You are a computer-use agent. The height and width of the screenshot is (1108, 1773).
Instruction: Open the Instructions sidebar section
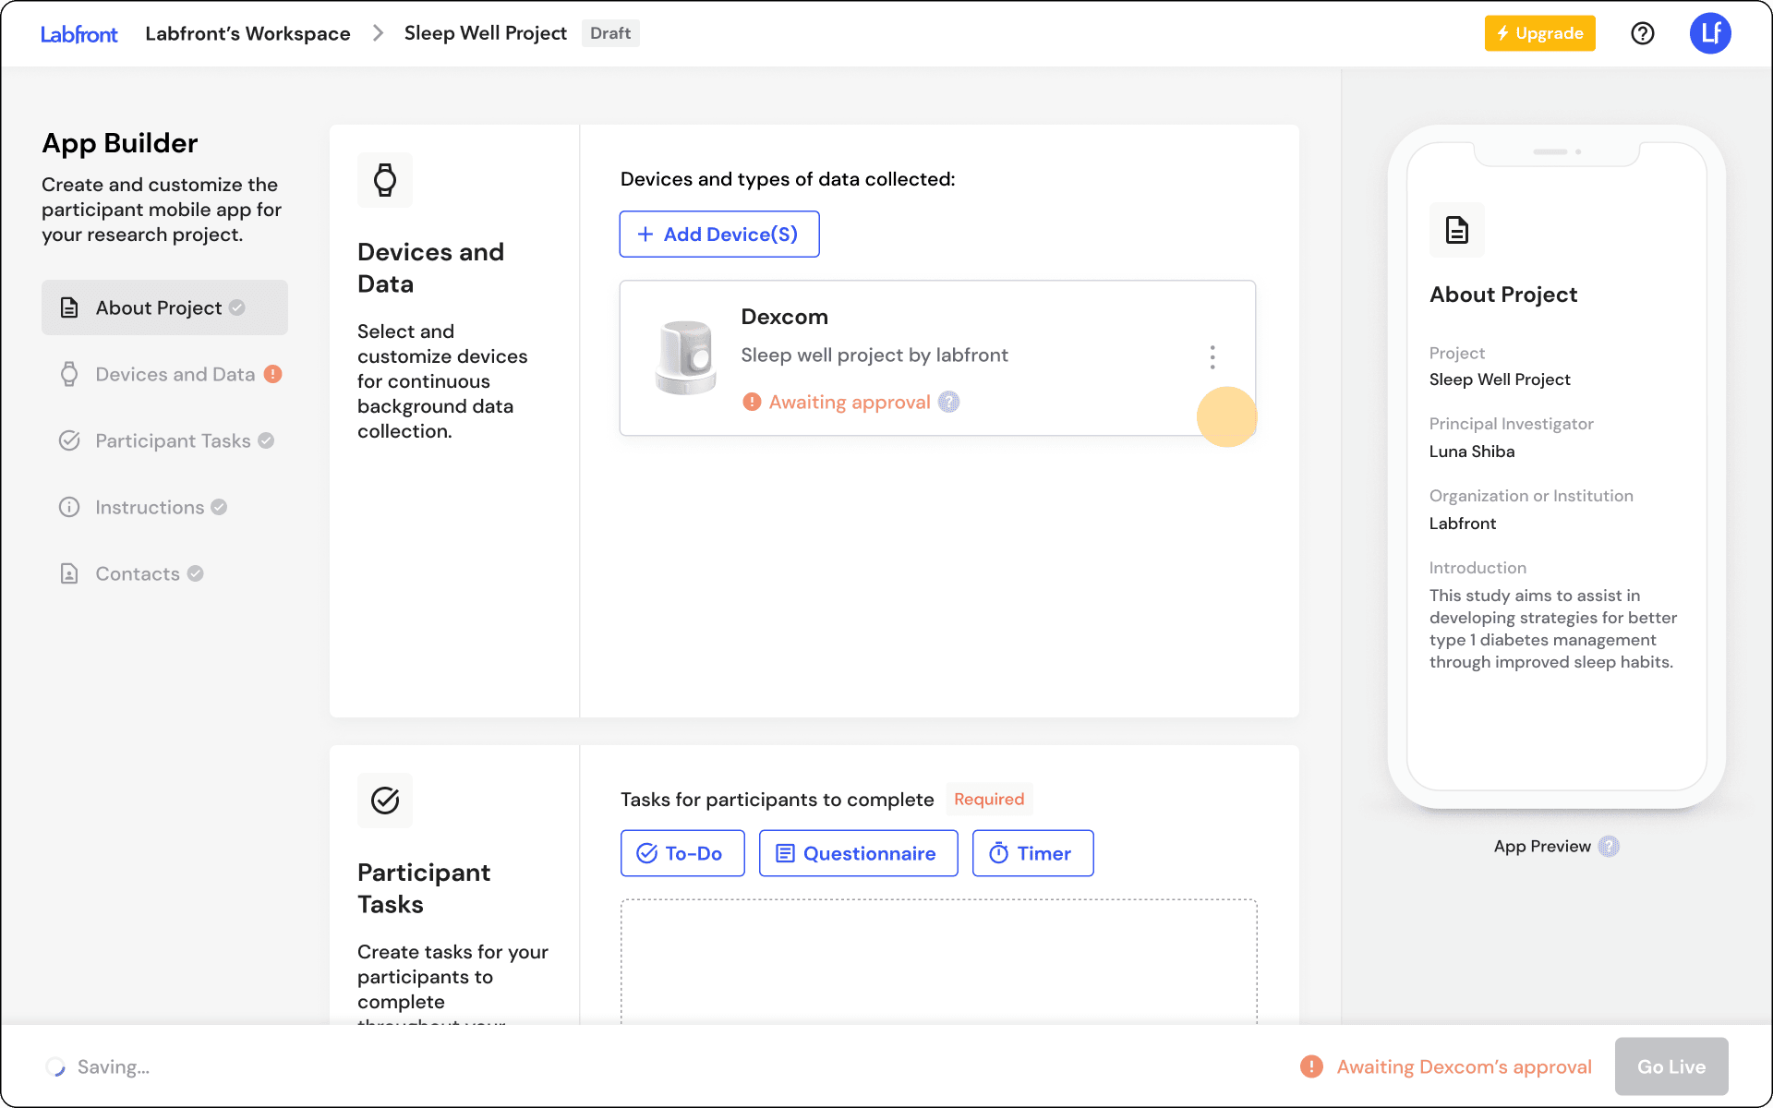[x=164, y=507]
